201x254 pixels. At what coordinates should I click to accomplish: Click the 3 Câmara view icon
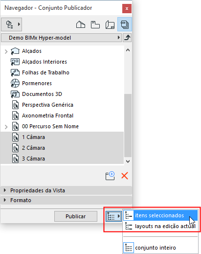[15, 159]
